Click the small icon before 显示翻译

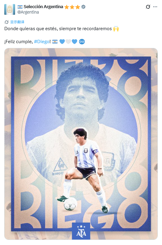6,22
